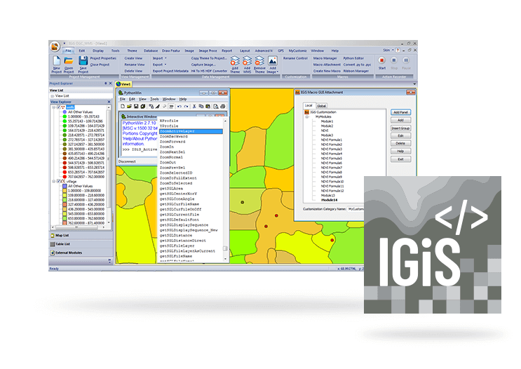Click the Redo icon in PythonWin toolbar
Viewport: 521px width, 369px height.
click(186, 107)
